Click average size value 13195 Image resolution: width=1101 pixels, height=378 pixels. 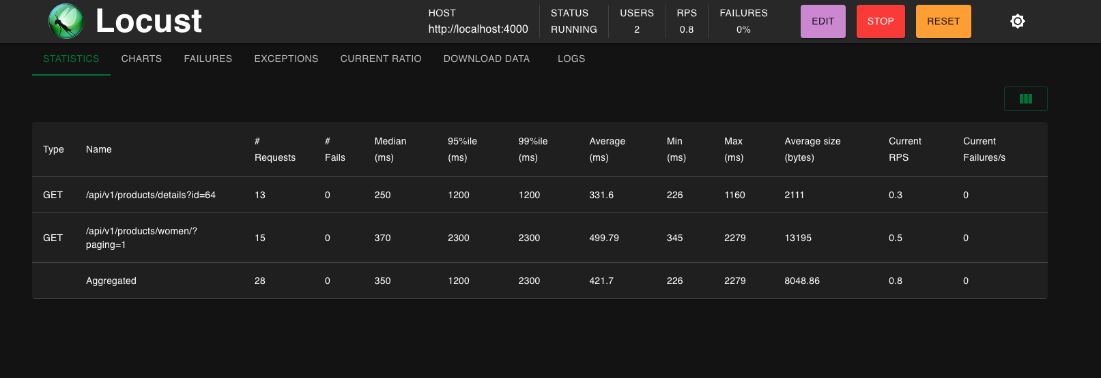pyautogui.click(x=798, y=238)
